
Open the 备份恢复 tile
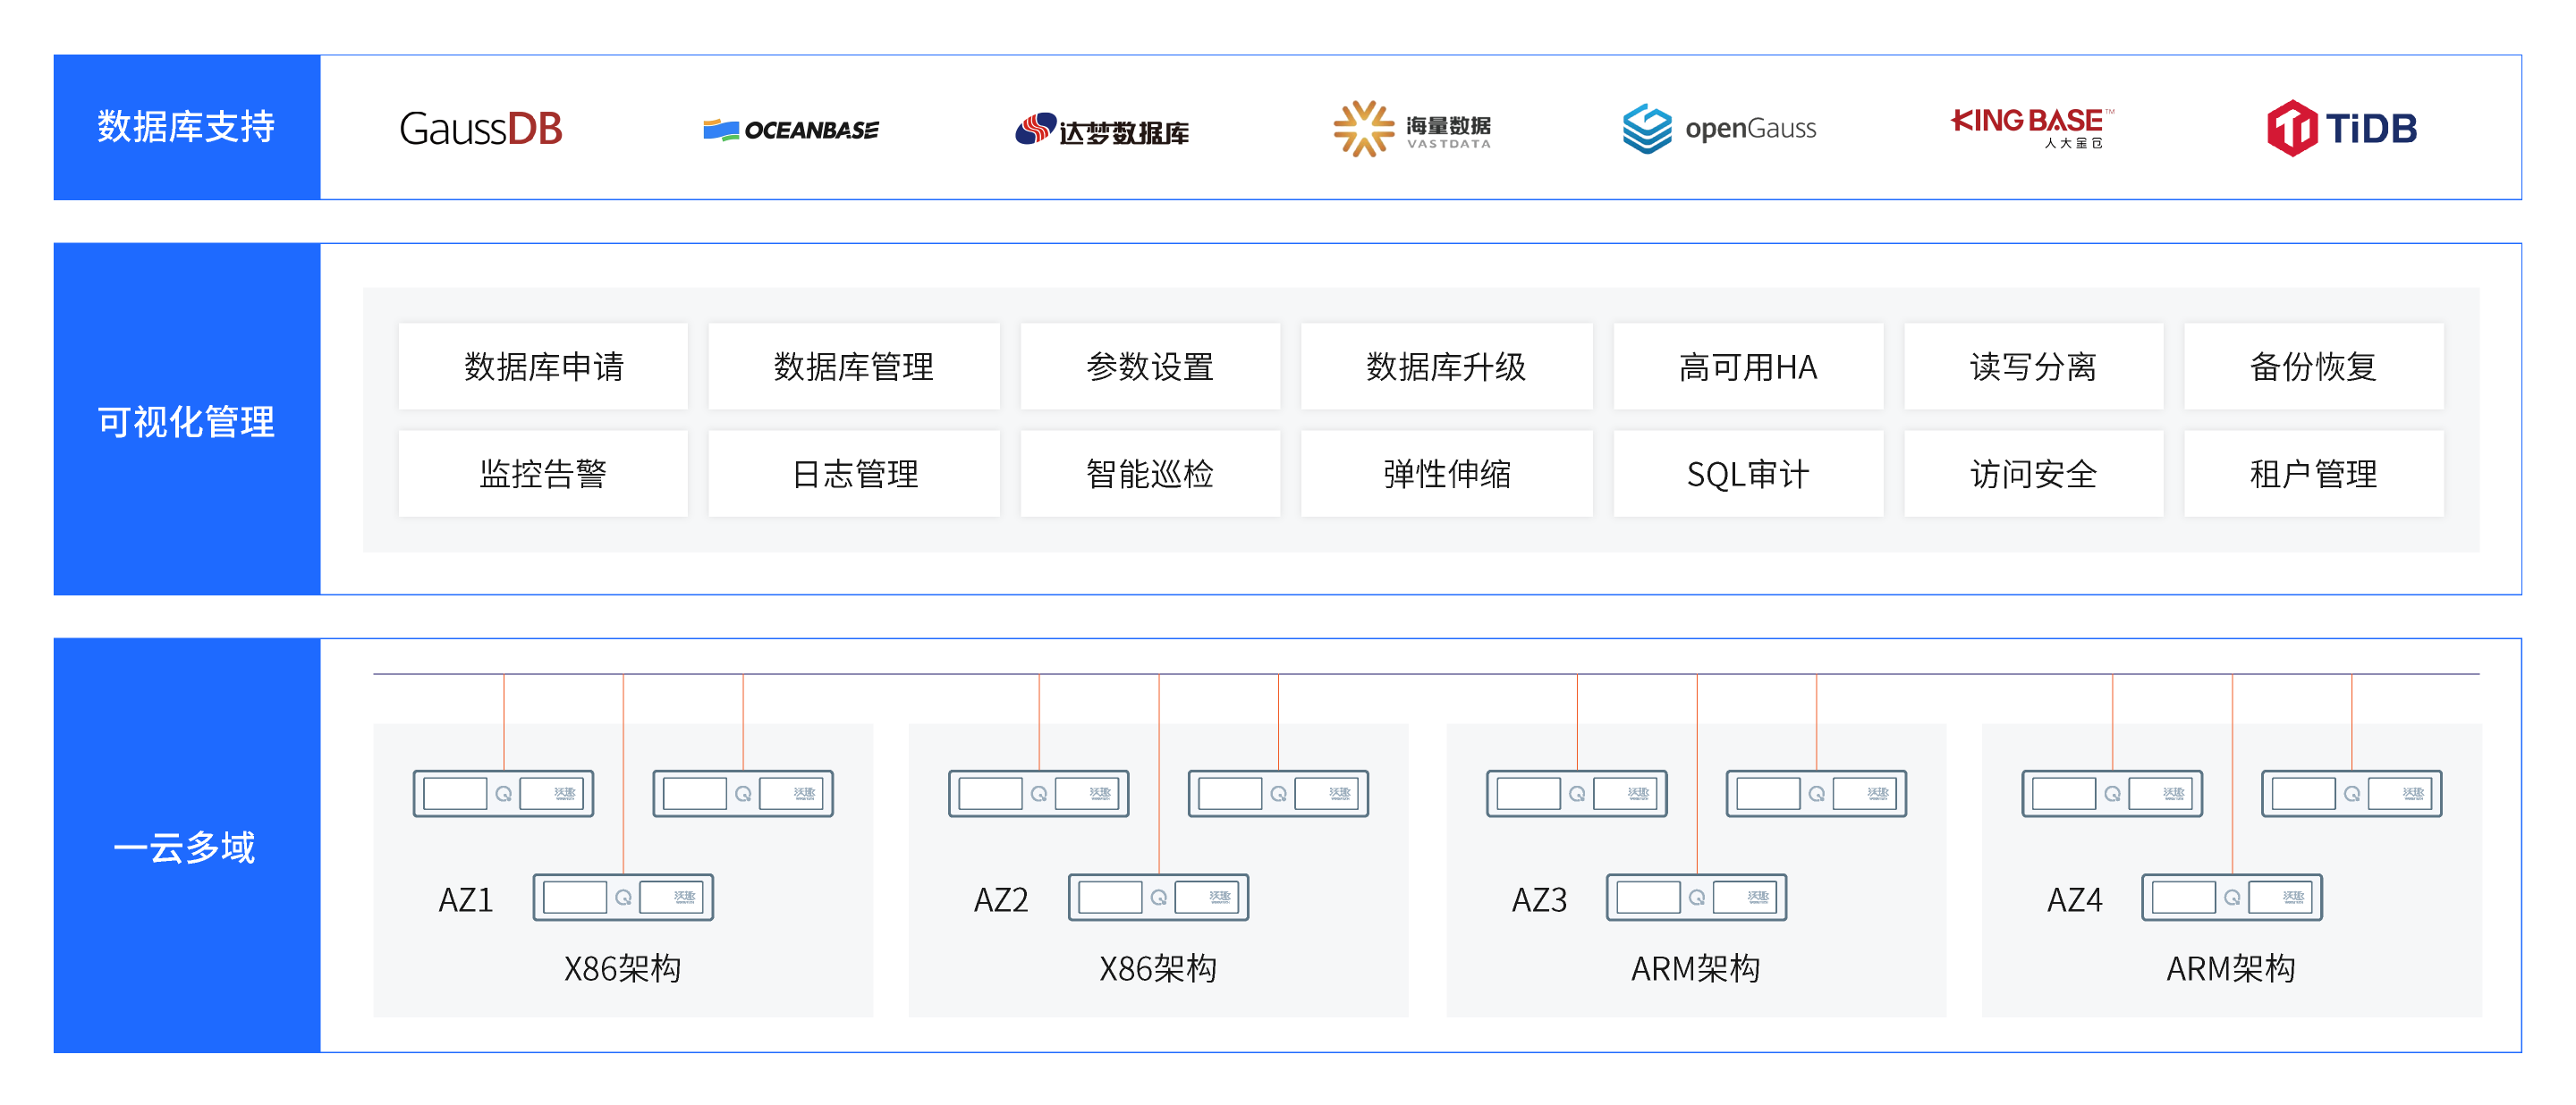point(2313,367)
